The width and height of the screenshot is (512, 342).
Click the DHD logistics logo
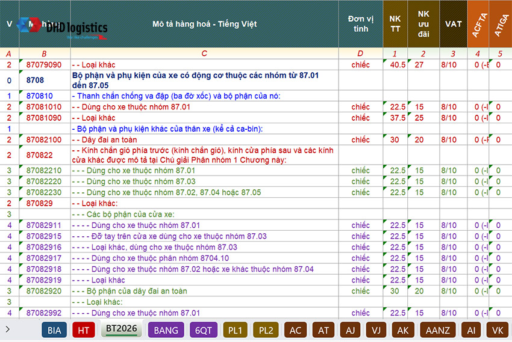click(62, 28)
